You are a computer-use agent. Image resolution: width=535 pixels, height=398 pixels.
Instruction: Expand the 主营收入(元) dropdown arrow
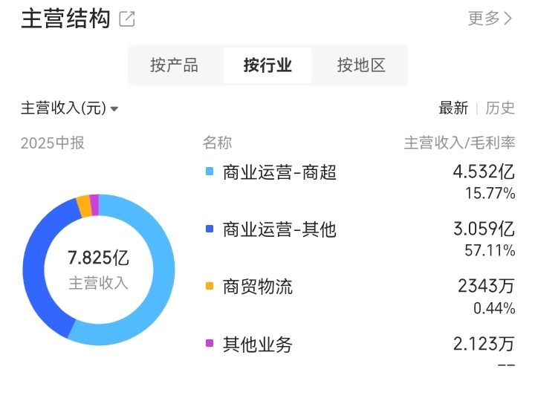pyautogui.click(x=114, y=109)
